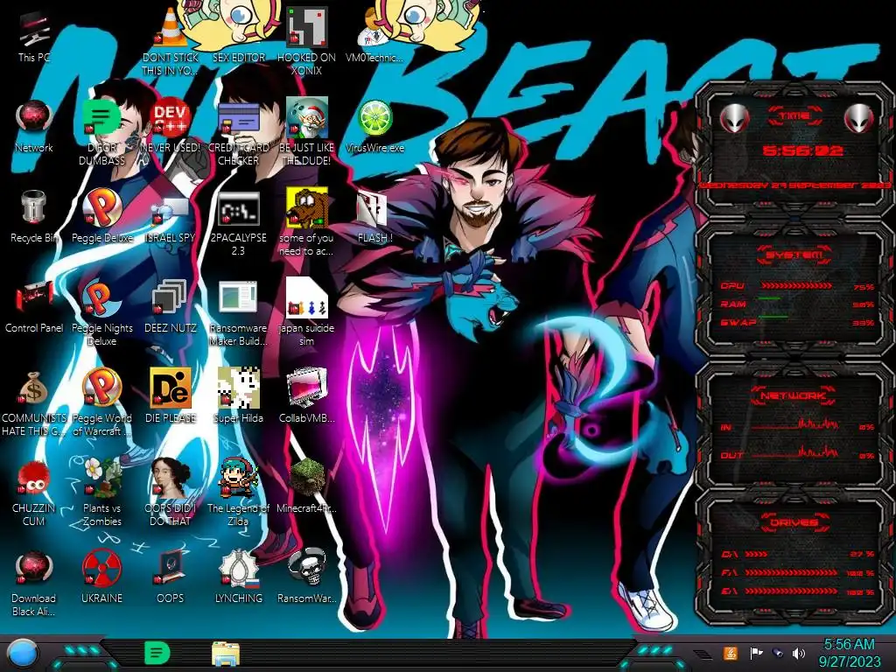
Task: Select the 2PACALYPSE 2.3 console icon
Action: pos(238,223)
